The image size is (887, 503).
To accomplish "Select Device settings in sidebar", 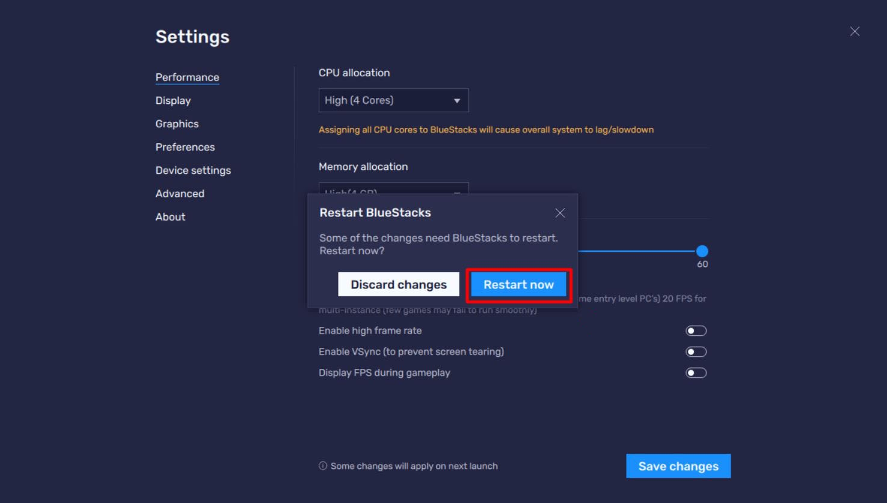I will (193, 171).
